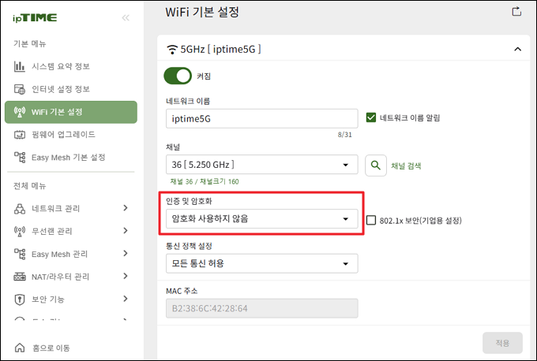This screenshot has height=361, width=537.
Task: Open the 인증 및 암호화 dropdown
Action: (x=262, y=219)
